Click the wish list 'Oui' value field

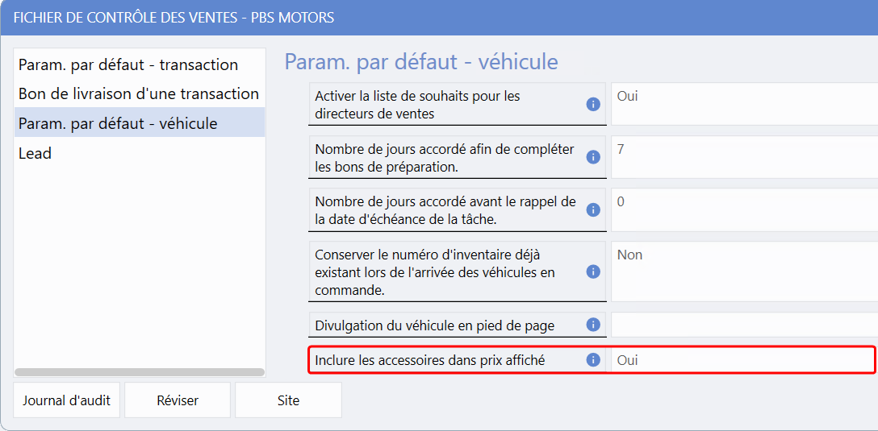(742, 105)
